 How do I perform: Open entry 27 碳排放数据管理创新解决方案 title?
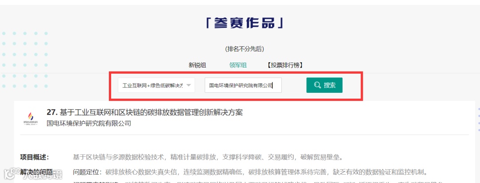144,112
